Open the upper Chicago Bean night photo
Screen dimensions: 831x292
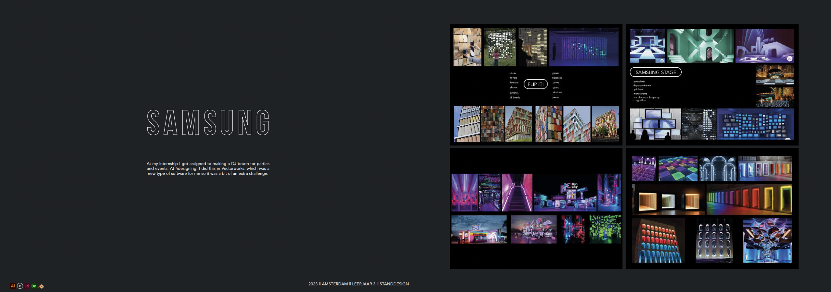[775, 74]
